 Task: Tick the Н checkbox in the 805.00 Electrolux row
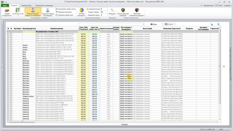[11, 92]
